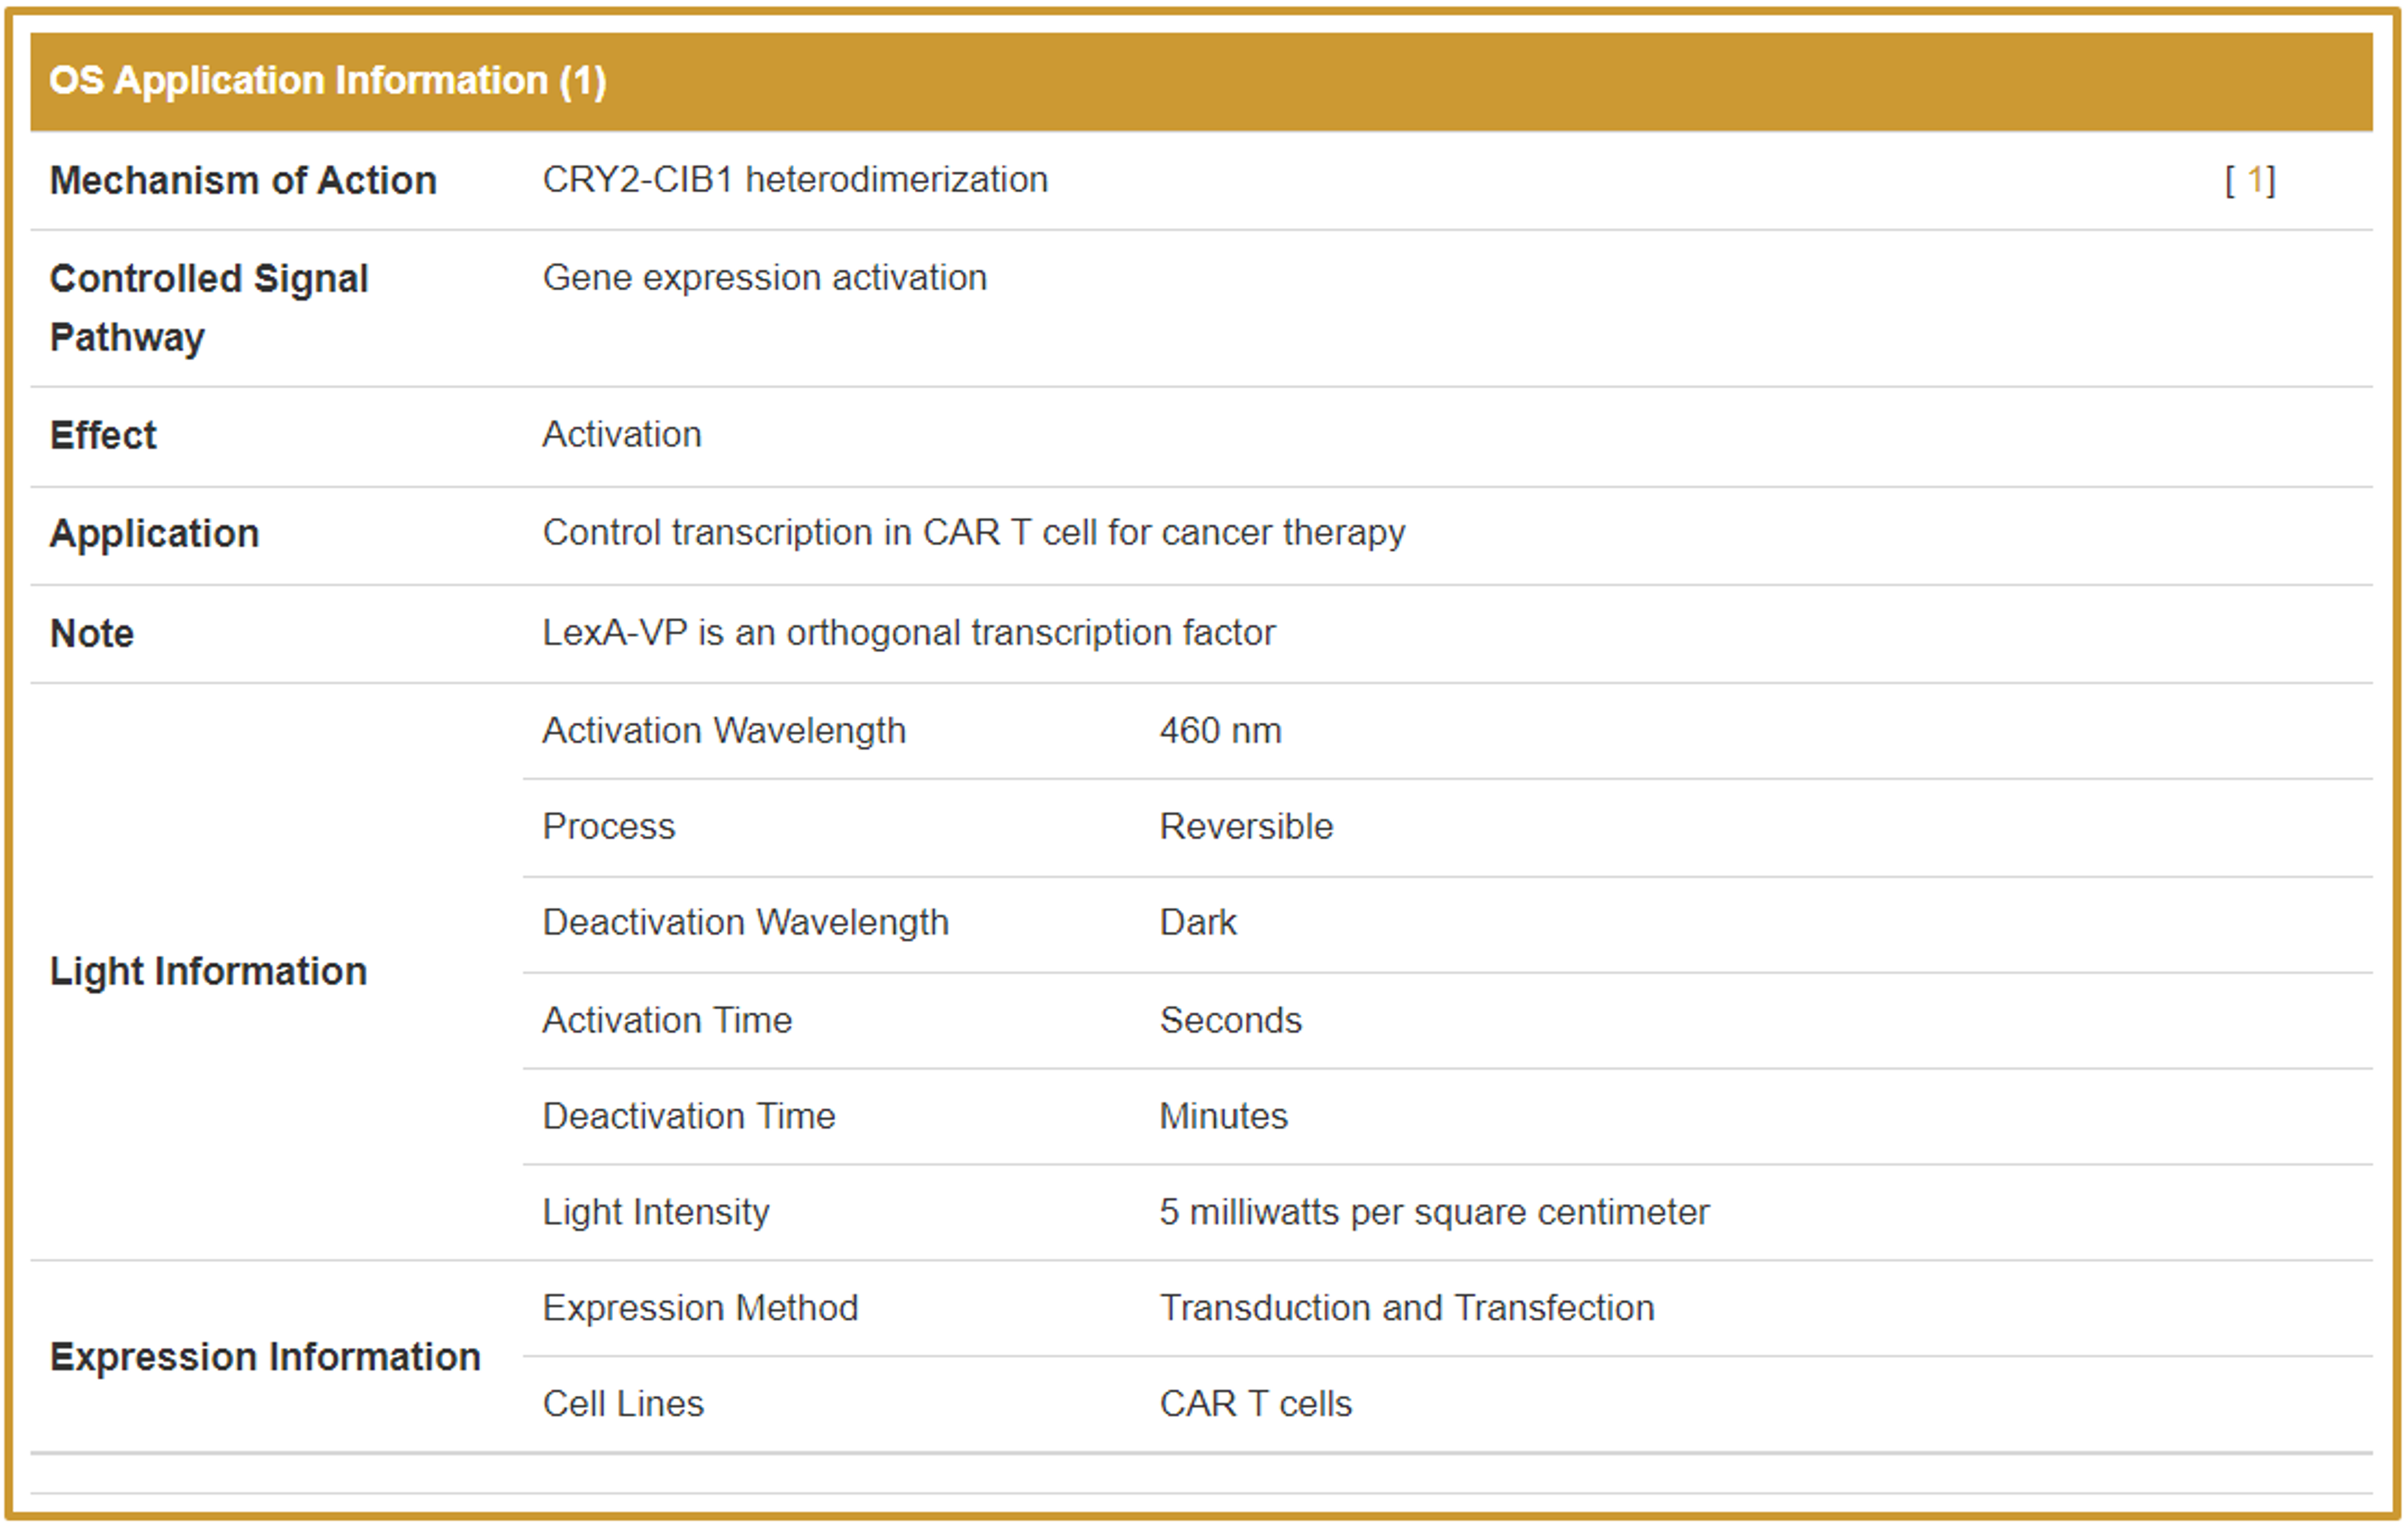This screenshot has width=2408, height=1525.
Task: Click the CAR T cell cancer therapy text
Action: pyautogui.click(x=973, y=533)
